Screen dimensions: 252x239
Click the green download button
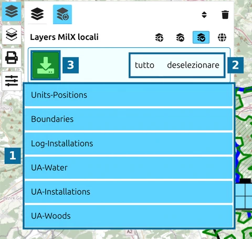46,65
